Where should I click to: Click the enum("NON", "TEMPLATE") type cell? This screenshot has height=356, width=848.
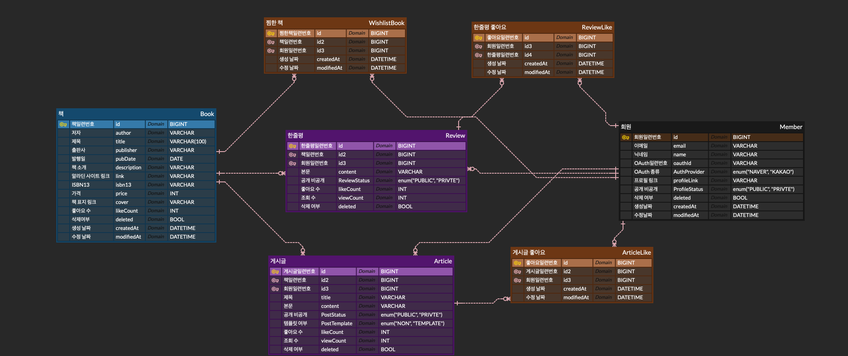(x=416, y=324)
